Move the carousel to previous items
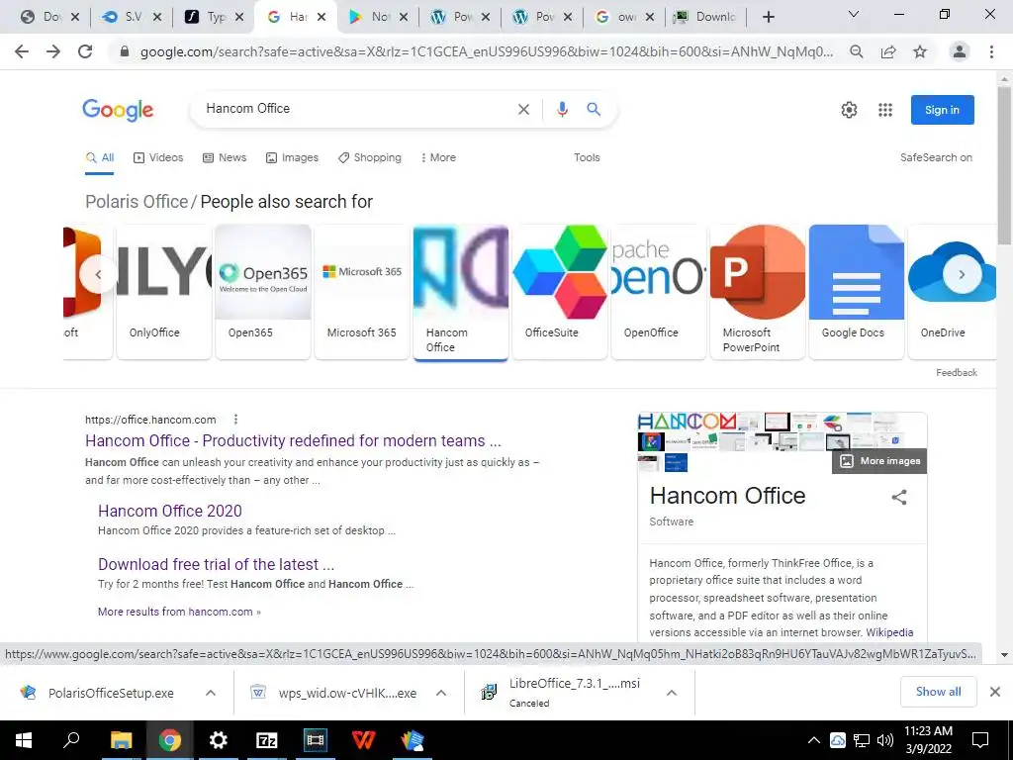The width and height of the screenshot is (1013, 760). point(98,275)
